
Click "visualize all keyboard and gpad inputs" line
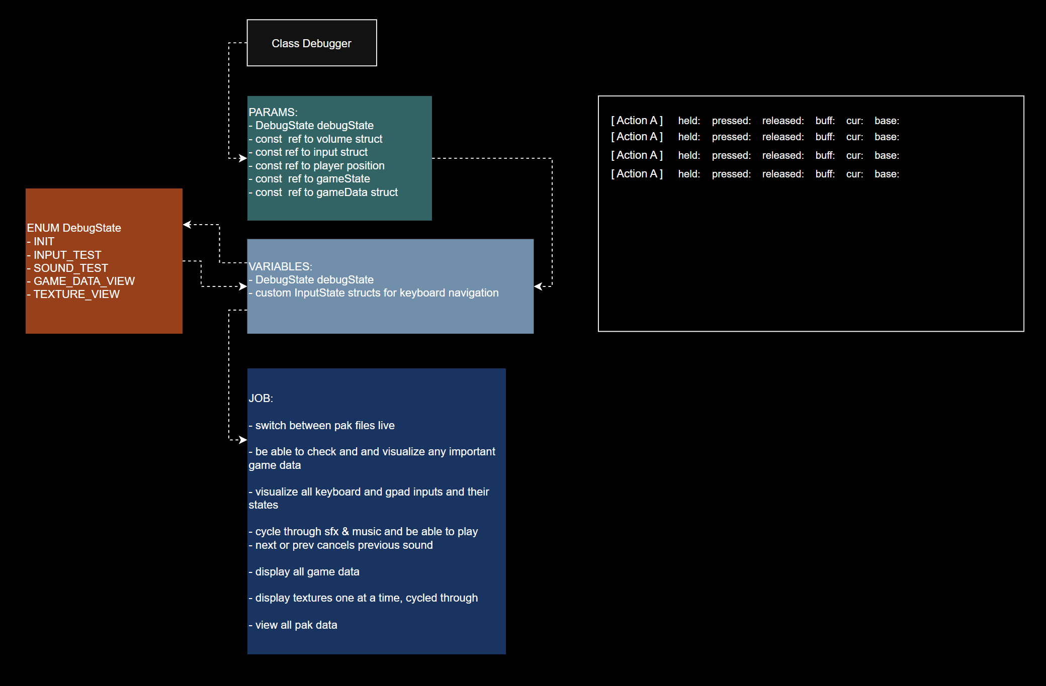click(369, 498)
